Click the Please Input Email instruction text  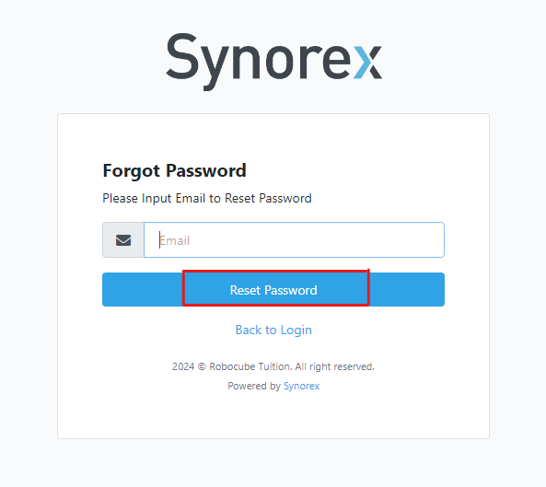click(x=207, y=199)
